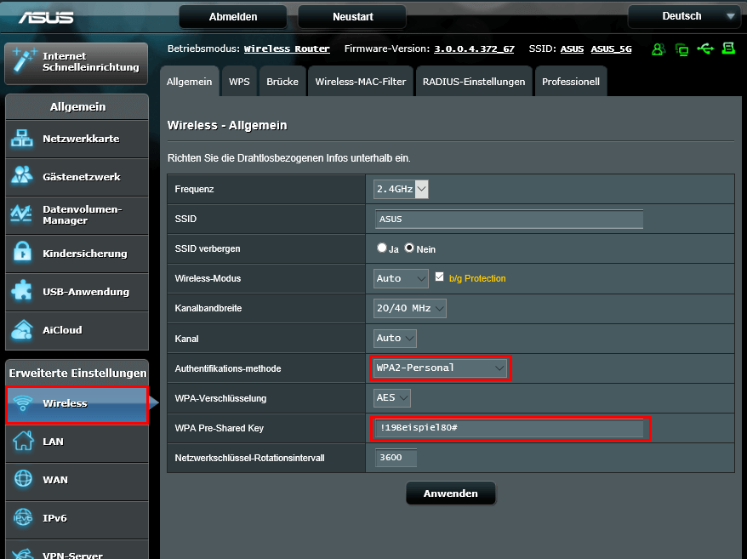Click the Anwenden button
The width and height of the screenshot is (747, 559).
point(450,493)
